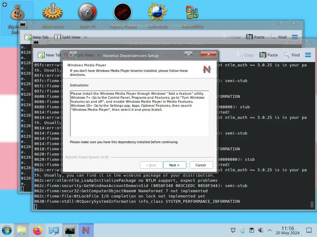Click Copy in the front Konsole toolbar
Screen dimensions: 317x237
click(x=245, y=55)
